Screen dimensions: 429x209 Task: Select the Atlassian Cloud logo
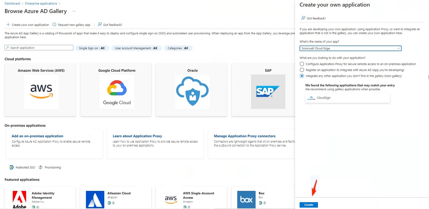click(x=95, y=199)
